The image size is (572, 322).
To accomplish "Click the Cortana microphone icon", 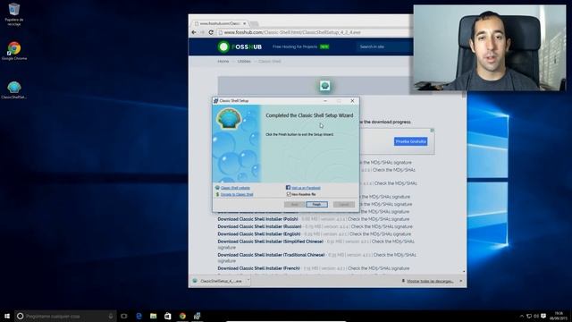I will click(x=111, y=316).
